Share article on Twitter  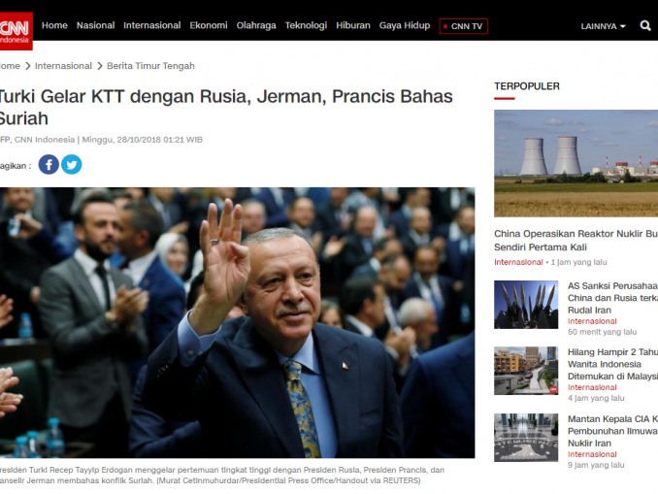[x=72, y=165]
